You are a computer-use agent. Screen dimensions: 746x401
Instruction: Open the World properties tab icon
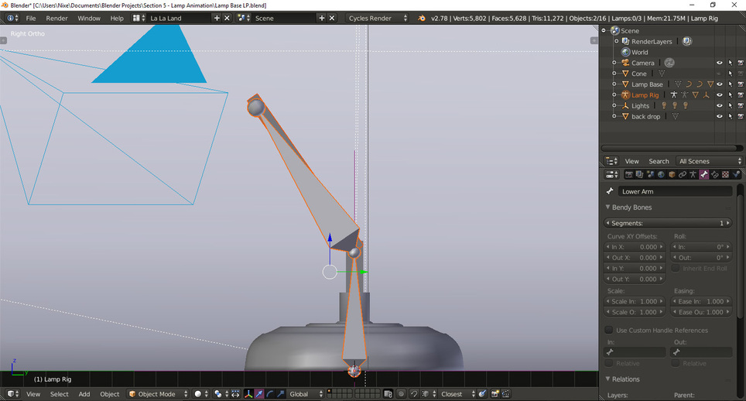point(661,175)
